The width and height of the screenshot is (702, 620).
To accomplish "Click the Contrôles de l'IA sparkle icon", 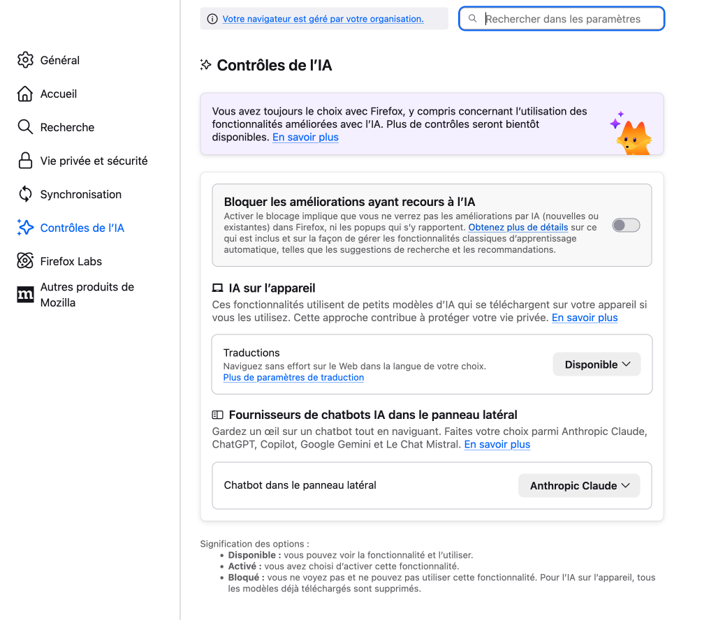I will (25, 228).
